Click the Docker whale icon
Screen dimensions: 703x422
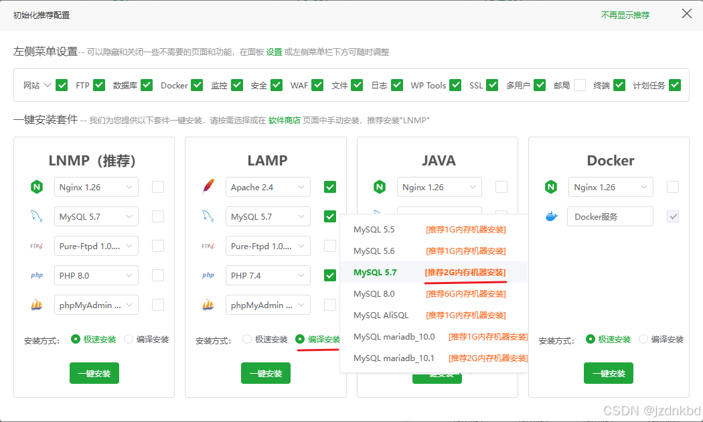pos(551,216)
